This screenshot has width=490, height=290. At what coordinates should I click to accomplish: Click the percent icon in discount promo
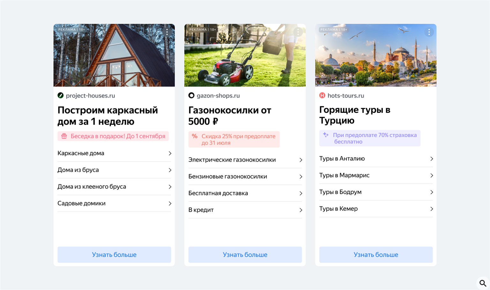195,136
